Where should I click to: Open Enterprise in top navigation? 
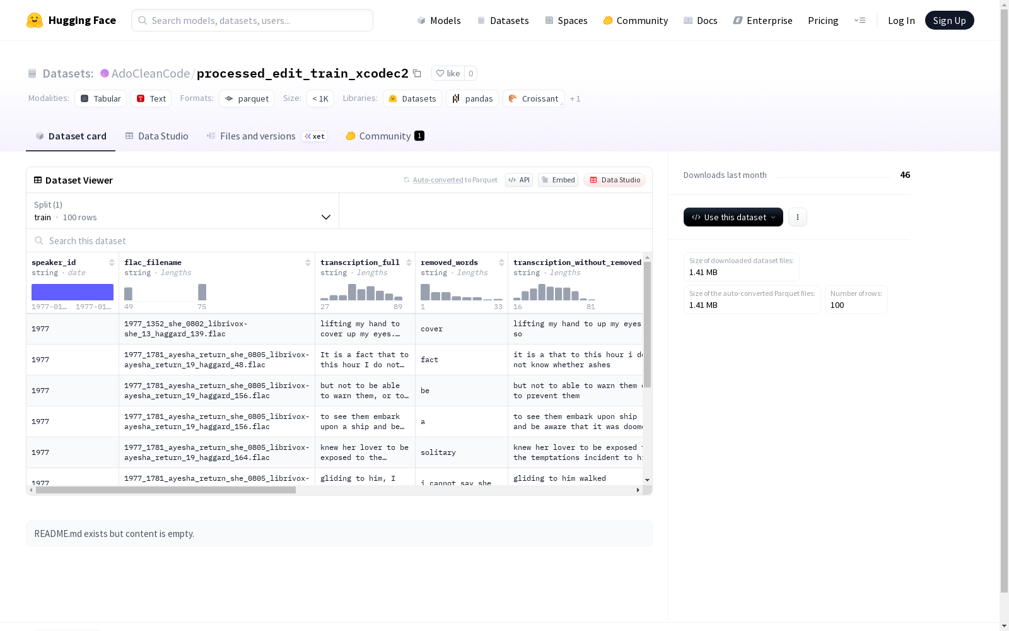click(763, 20)
